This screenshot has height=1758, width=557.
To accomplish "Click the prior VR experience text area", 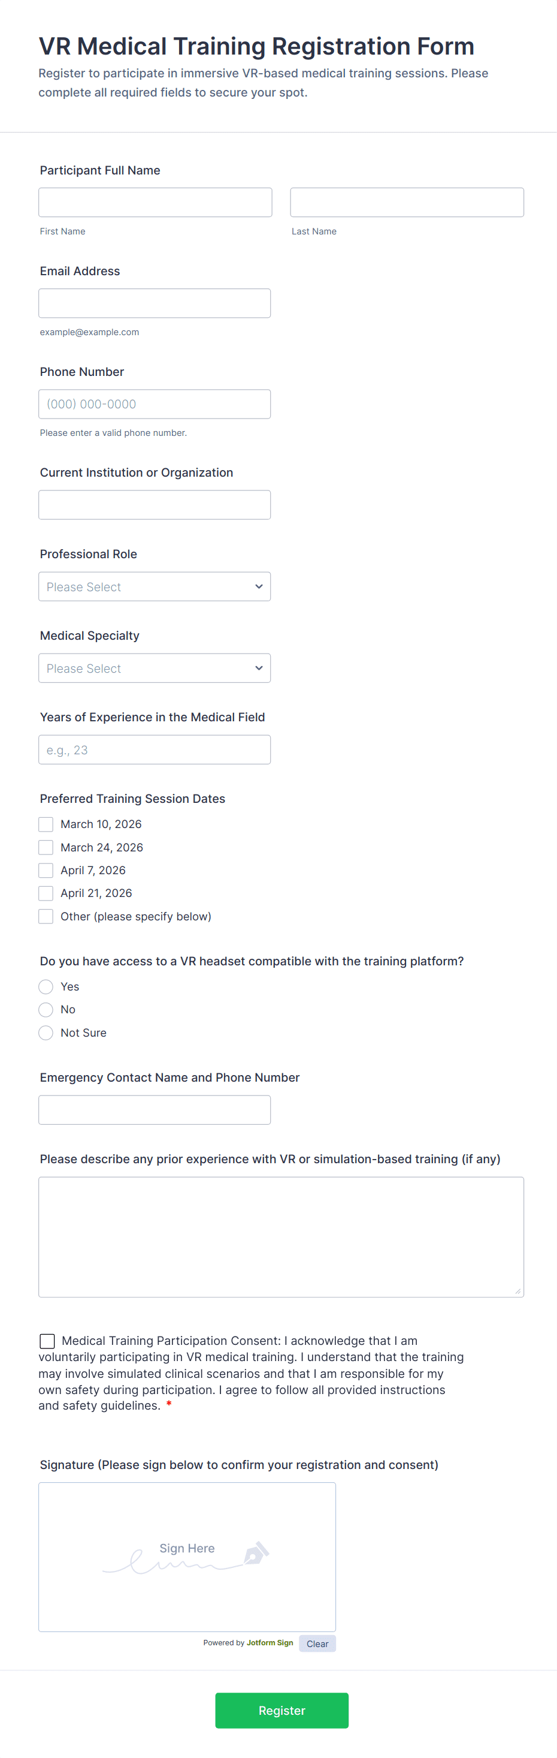I will pyautogui.click(x=281, y=1236).
